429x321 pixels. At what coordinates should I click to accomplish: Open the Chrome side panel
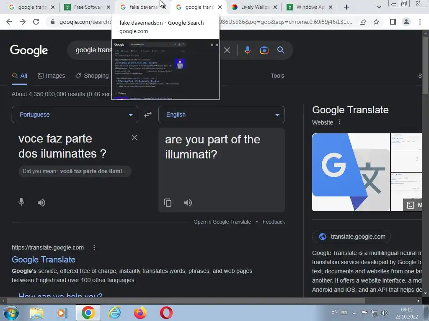(393, 22)
